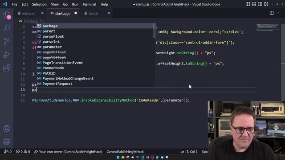This screenshot has height=160, width=285.
Task: Click unsaved dot on startup.js tab
Action: click(76, 13)
